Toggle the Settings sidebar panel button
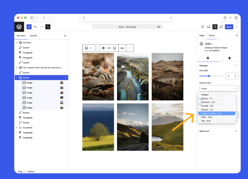The height and width of the screenshot is (179, 248). click(215, 27)
